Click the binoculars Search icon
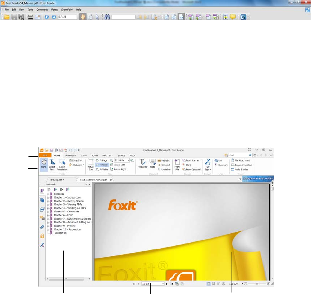This screenshot has width=311, height=294. click(107, 17)
